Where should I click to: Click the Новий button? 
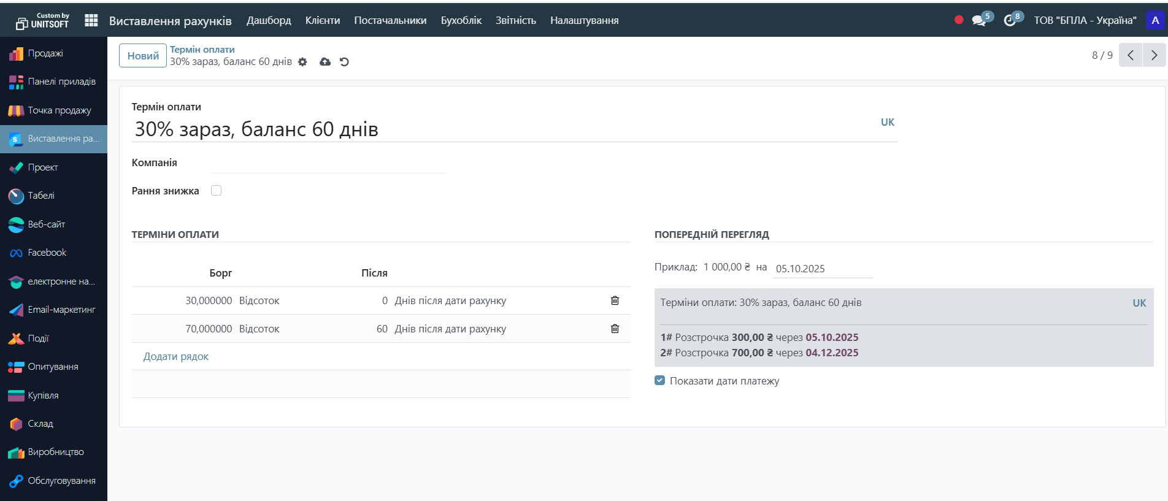pyautogui.click(x=143, y=56)
